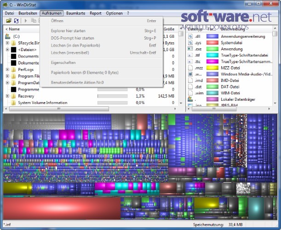
Task: Open the Bearbeiten menu
Action: 28,13
